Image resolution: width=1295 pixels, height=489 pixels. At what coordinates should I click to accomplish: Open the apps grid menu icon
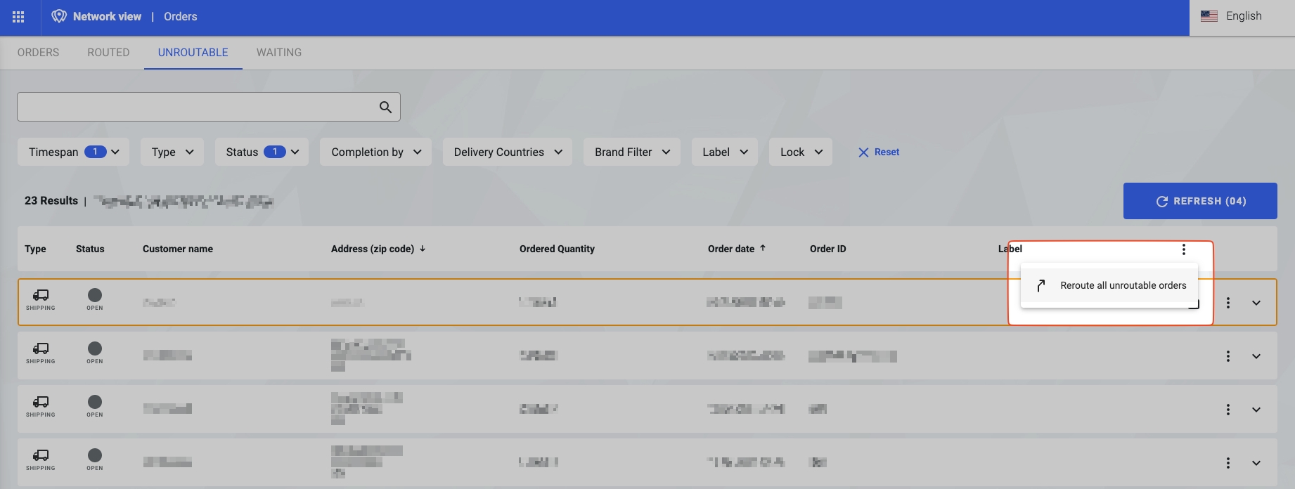pyautogui.click(x=18, y=17)
